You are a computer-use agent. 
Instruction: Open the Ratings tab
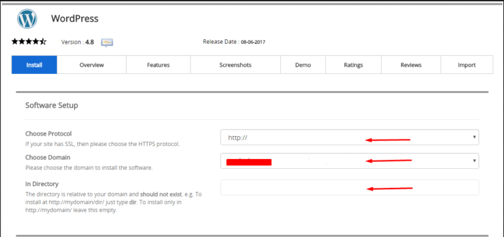coord(353,65)
